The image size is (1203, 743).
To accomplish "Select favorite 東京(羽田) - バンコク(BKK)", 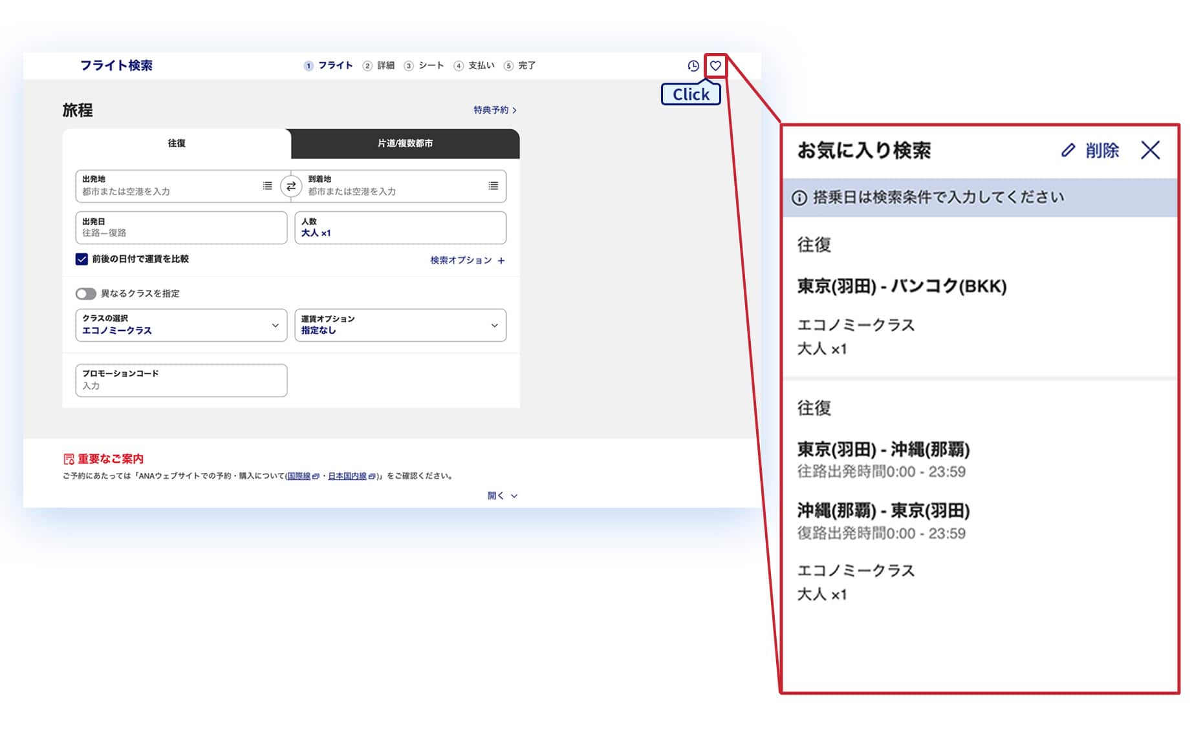I will pyautogui.click(x=902, y=286).
